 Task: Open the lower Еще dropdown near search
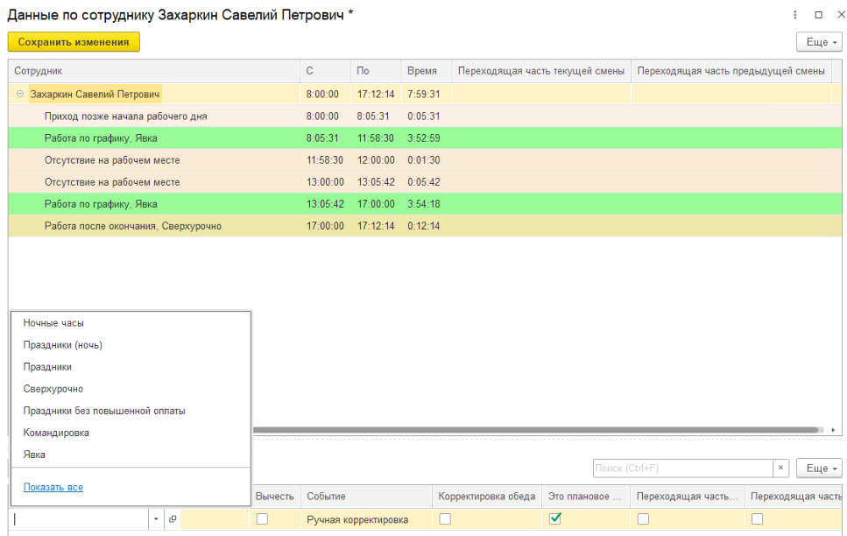click(818, 469)
